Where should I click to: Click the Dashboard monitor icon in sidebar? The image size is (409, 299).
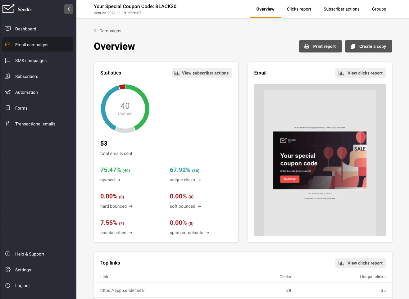pos(8,29)
